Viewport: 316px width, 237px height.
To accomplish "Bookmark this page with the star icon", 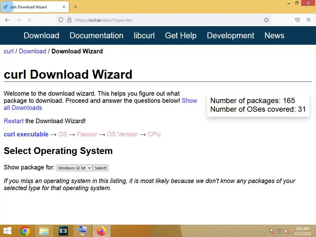I will [x=266, y=20].
